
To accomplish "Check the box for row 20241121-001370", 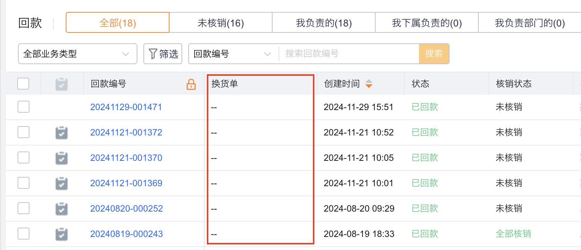I will click(x=23, y=157).
